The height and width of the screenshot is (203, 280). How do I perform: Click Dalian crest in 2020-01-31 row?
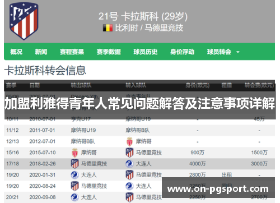74,175
